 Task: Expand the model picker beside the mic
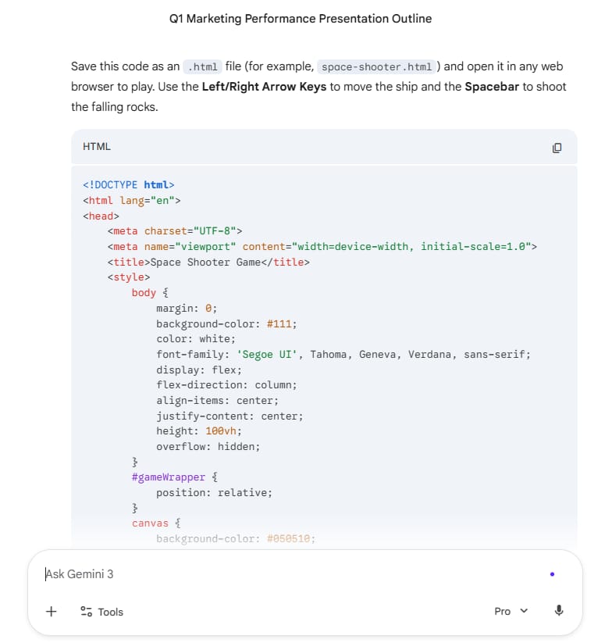point(511,611)
